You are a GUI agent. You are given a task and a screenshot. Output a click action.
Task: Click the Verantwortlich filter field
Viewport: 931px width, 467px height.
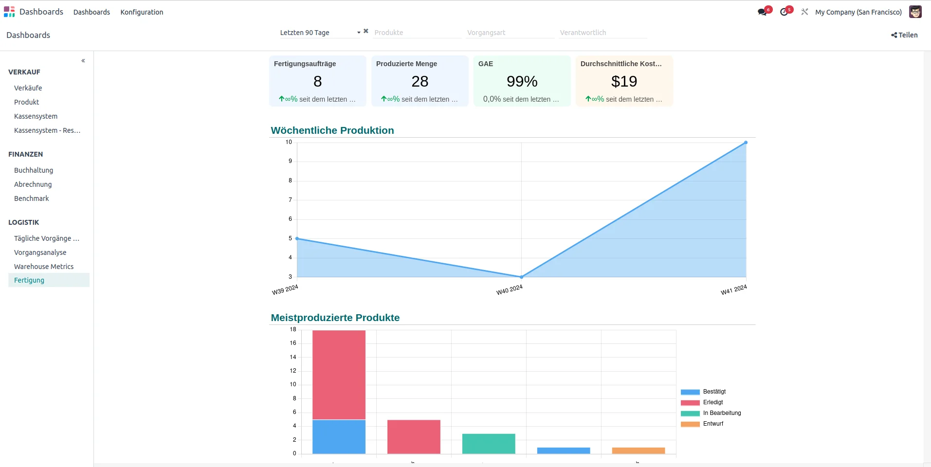(603, 33)
